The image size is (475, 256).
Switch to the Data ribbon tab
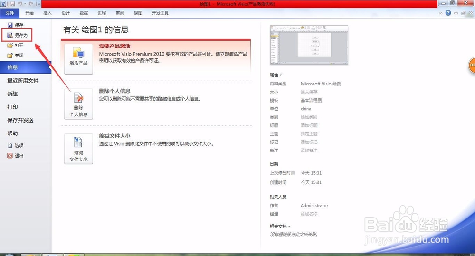click(x=84, y=13)
